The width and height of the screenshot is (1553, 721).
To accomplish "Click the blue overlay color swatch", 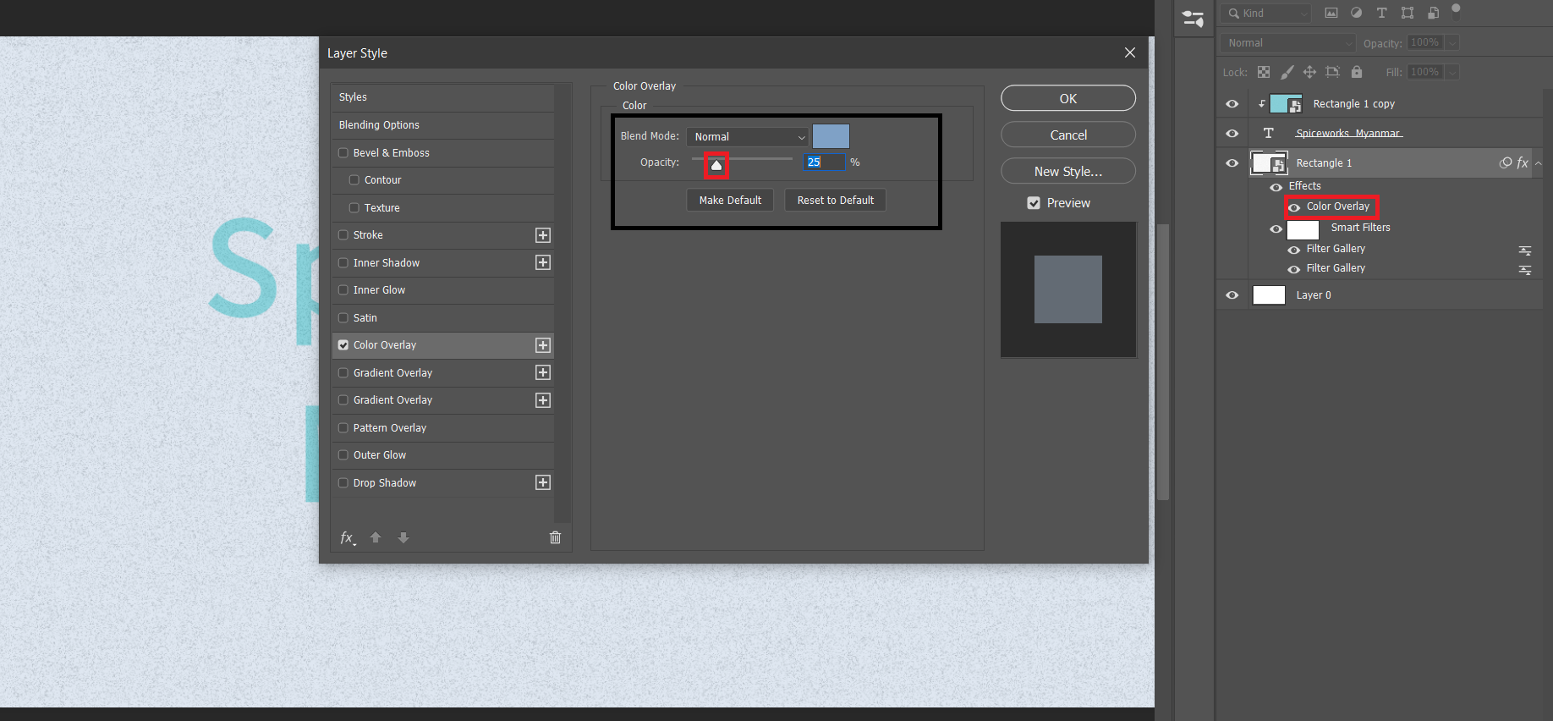I will pyautogui.click(x=831, y=136).
